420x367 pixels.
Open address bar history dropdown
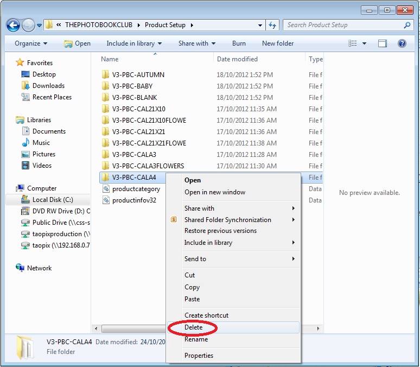coord(260,25)
